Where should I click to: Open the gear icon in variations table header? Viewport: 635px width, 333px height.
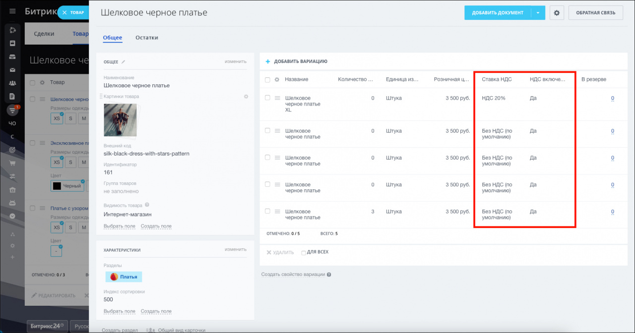coord(277,80)
